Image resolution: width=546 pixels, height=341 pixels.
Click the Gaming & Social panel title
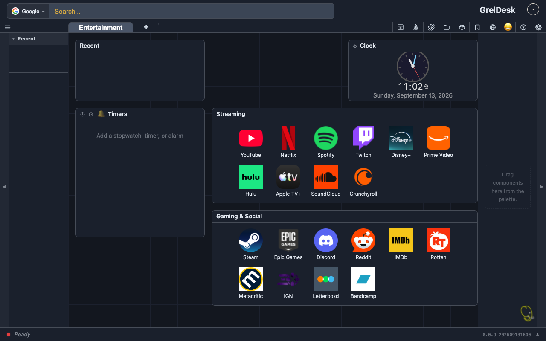[x=239, y=216]
